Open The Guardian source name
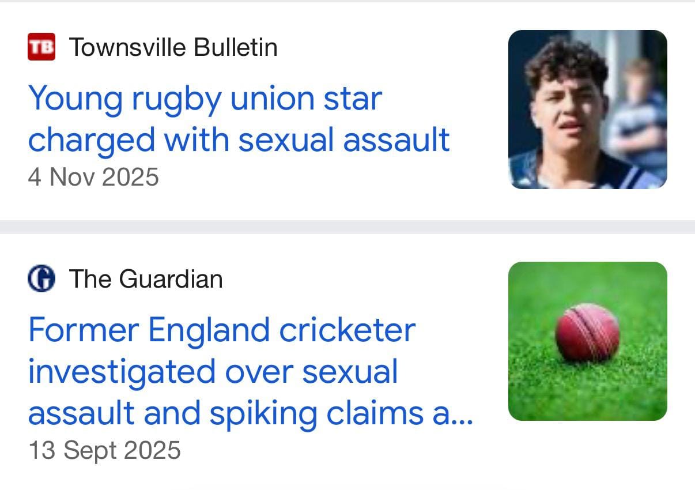Viewport: 695px width, 490px height. click(146, 280)
